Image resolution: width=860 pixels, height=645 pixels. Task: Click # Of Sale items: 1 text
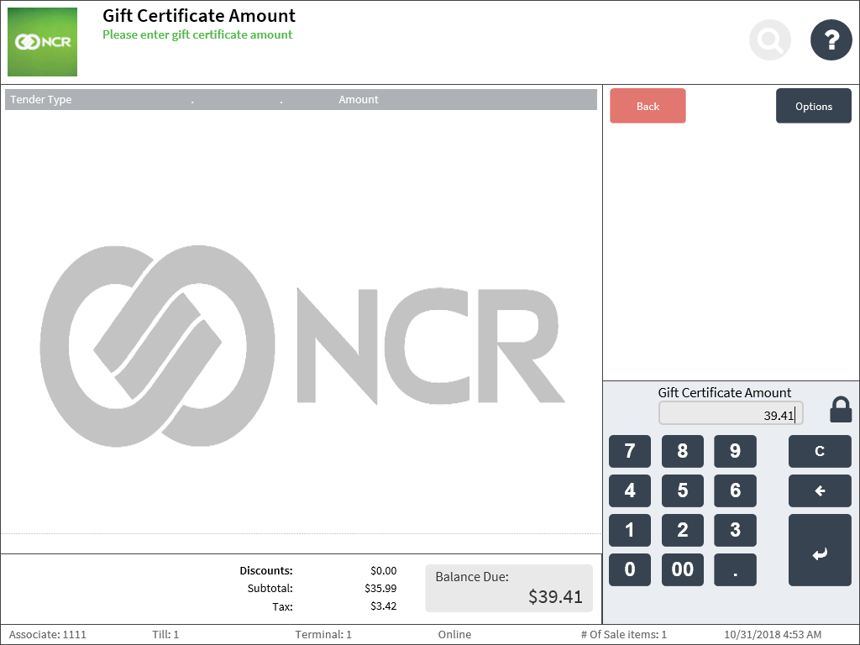(624, 635)
